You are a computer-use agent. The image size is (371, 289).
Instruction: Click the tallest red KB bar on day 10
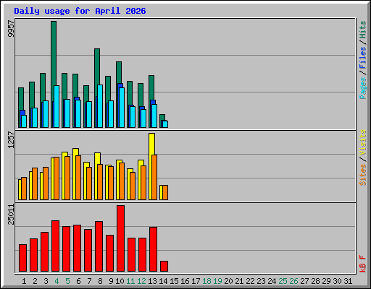120,238
